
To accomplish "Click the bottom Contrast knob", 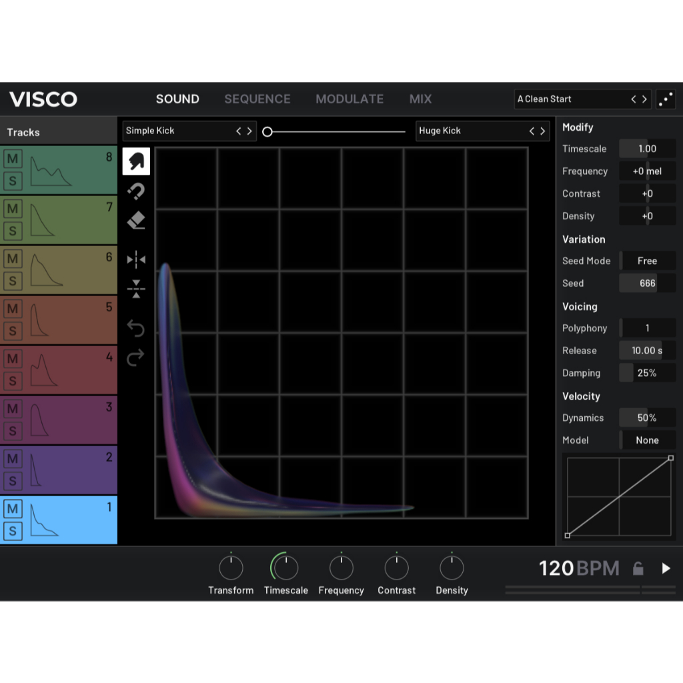I will (x=396, y=568).
